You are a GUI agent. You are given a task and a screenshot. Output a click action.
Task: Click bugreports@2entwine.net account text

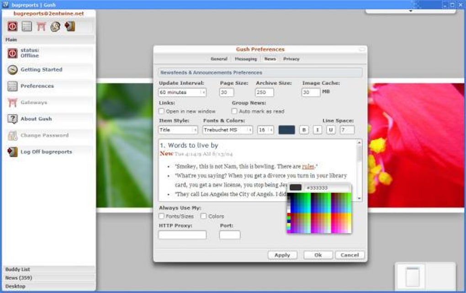pyautogui.click(x=49, y=14)
